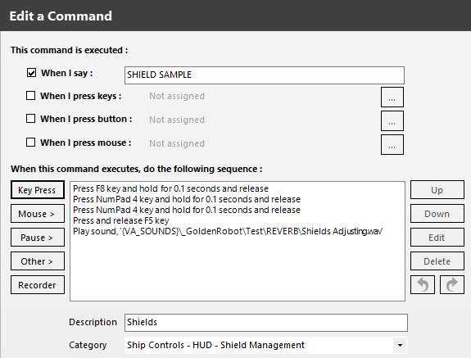Open the Other > action menu
This screenshot has width=471, height=358.
point(38,261)
